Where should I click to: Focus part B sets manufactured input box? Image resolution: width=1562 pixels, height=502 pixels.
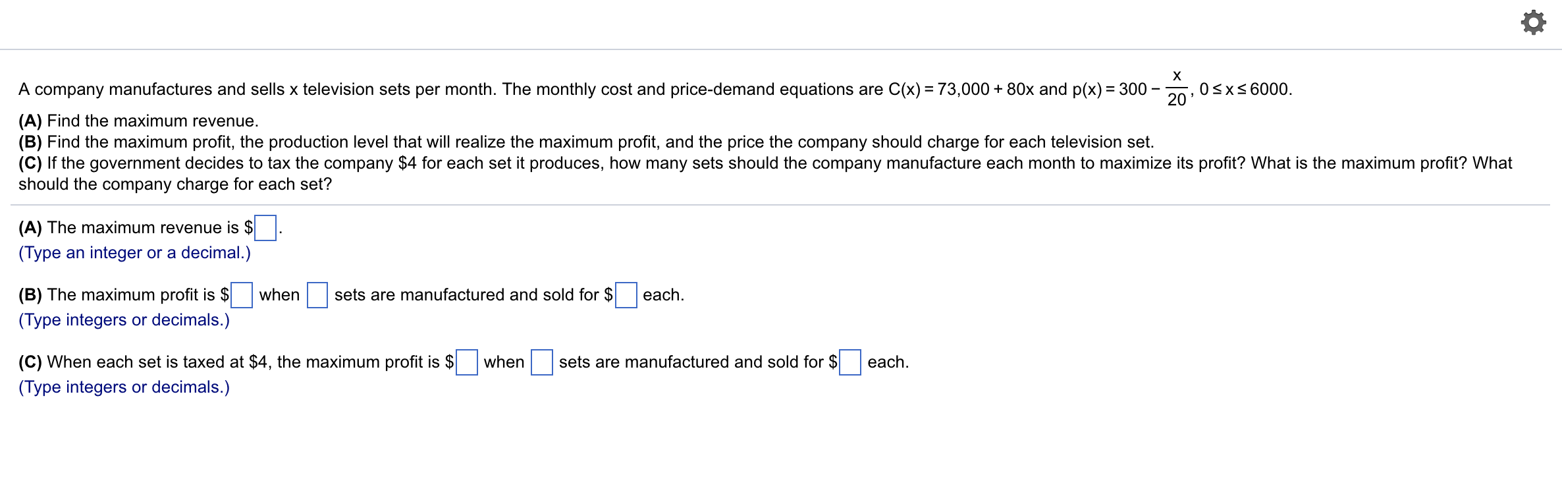pyautogui.click(x=317, y=295)
